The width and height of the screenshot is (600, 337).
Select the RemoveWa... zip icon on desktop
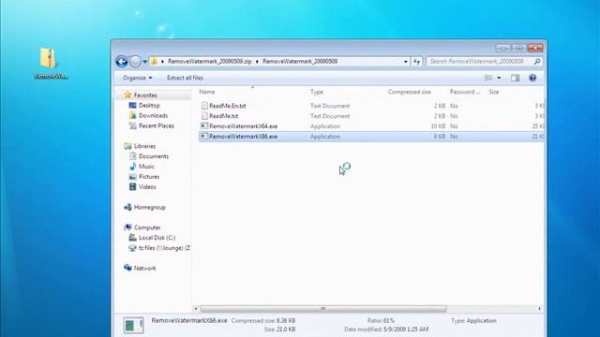pyautogui.click(x=50, y=63)
